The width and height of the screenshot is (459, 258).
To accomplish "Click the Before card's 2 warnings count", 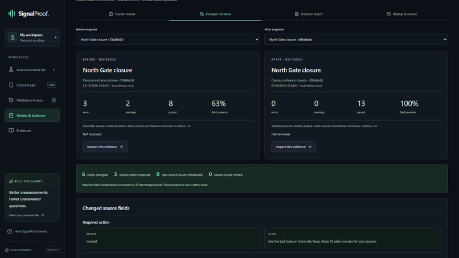I will 128,104.
